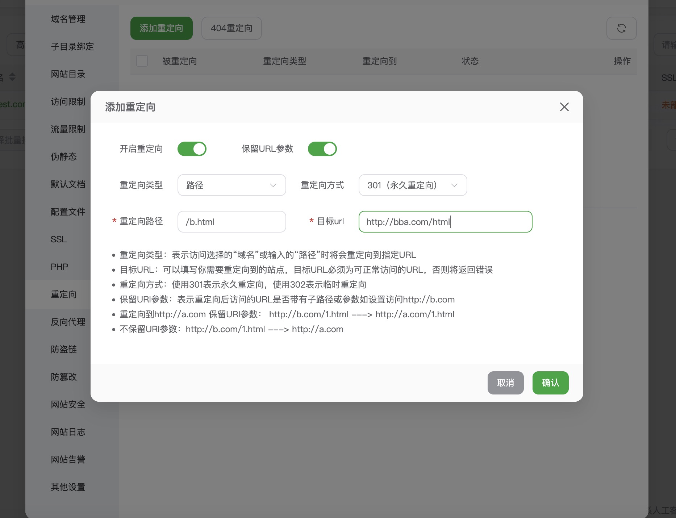
Task: Go to 网站日志 in the sidebar
Action: click(x=68, y=432)
